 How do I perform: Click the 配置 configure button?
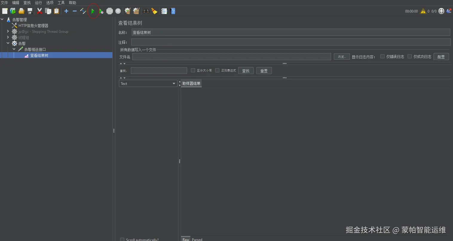[x=441, y=57]
